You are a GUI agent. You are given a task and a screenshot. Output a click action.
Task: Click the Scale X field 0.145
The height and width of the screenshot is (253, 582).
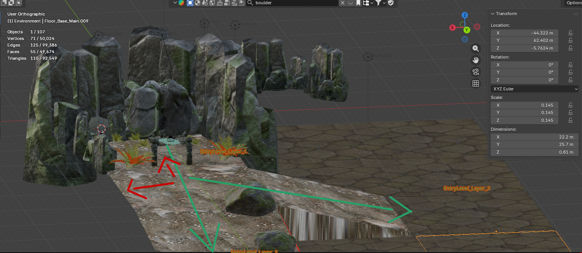coord(525,105)
